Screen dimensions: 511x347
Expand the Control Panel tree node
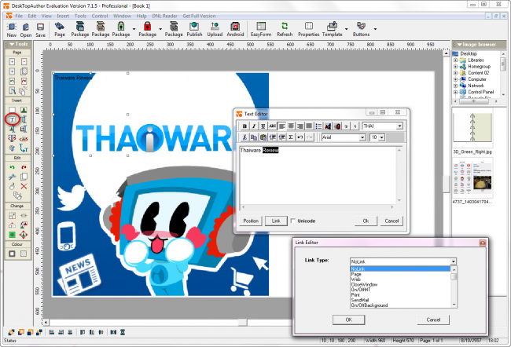(456, 92)
